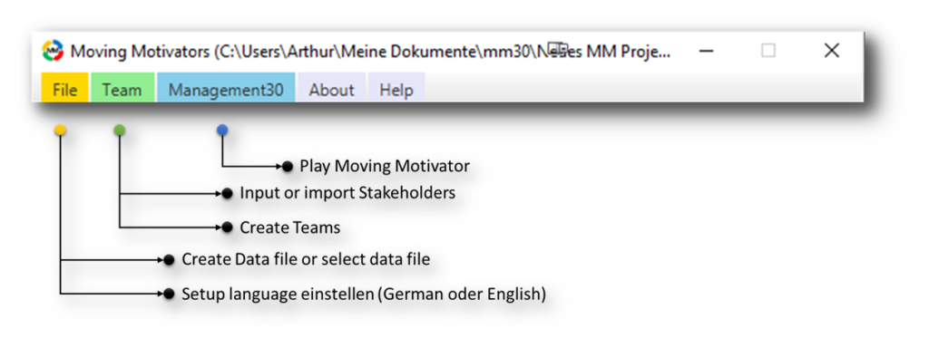929x348 pixels.
Task: Select the Create Teams label
Action: click(x=289, y=227)
